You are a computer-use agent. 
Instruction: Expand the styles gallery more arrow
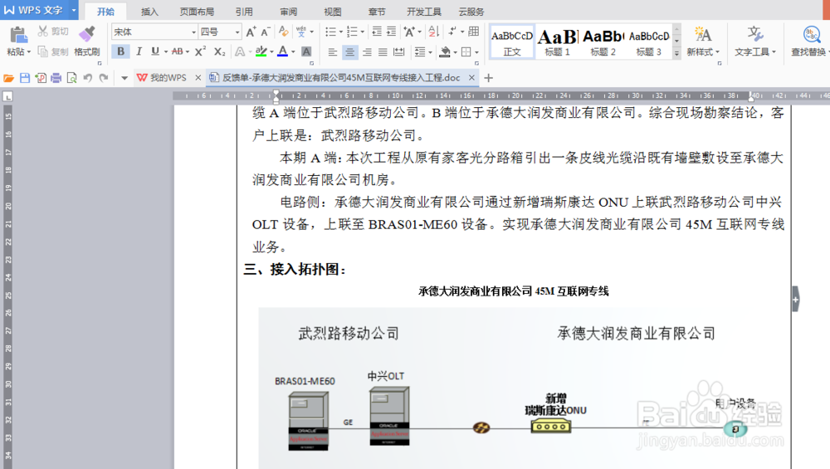tap(676, 53)
